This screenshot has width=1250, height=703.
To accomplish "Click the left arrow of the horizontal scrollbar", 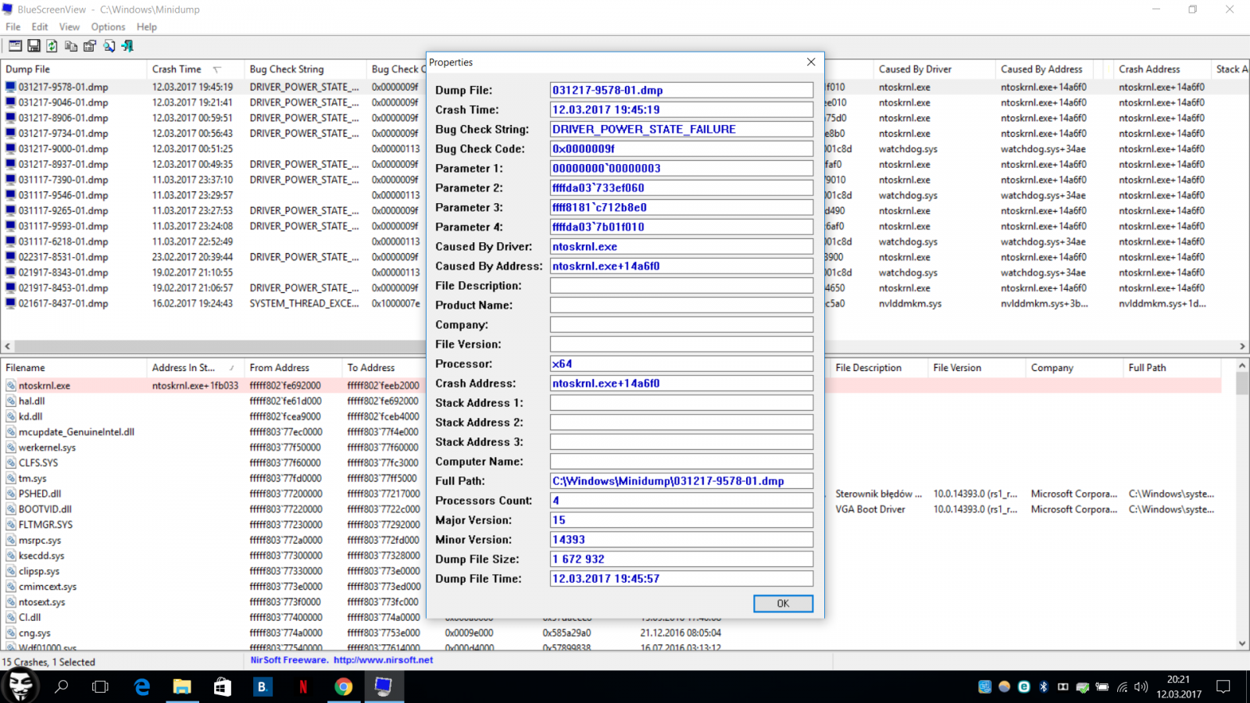I will tap(8, 346).
